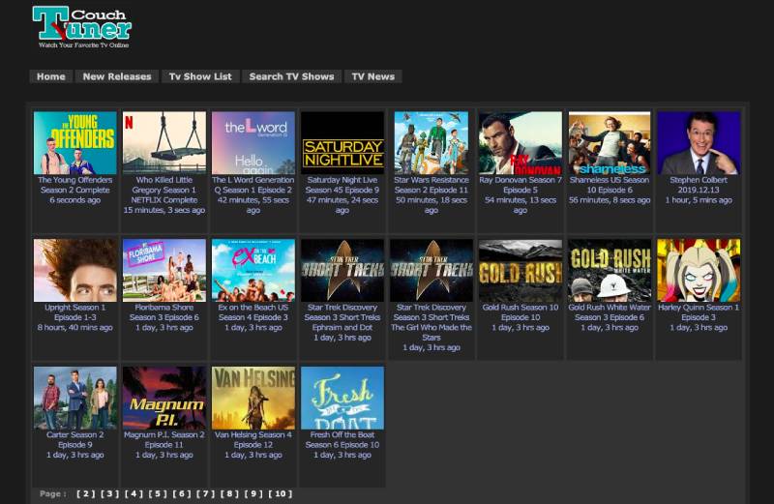Open the TV News menu item
This screenshot has width=774, height=504.
click(x=373, y=76)
